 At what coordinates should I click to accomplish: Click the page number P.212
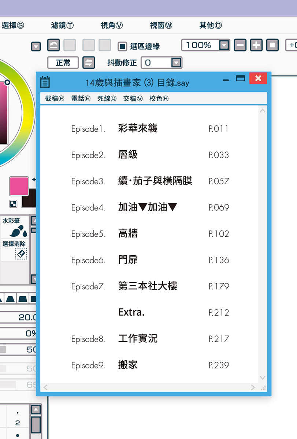(x=219, y=312)
